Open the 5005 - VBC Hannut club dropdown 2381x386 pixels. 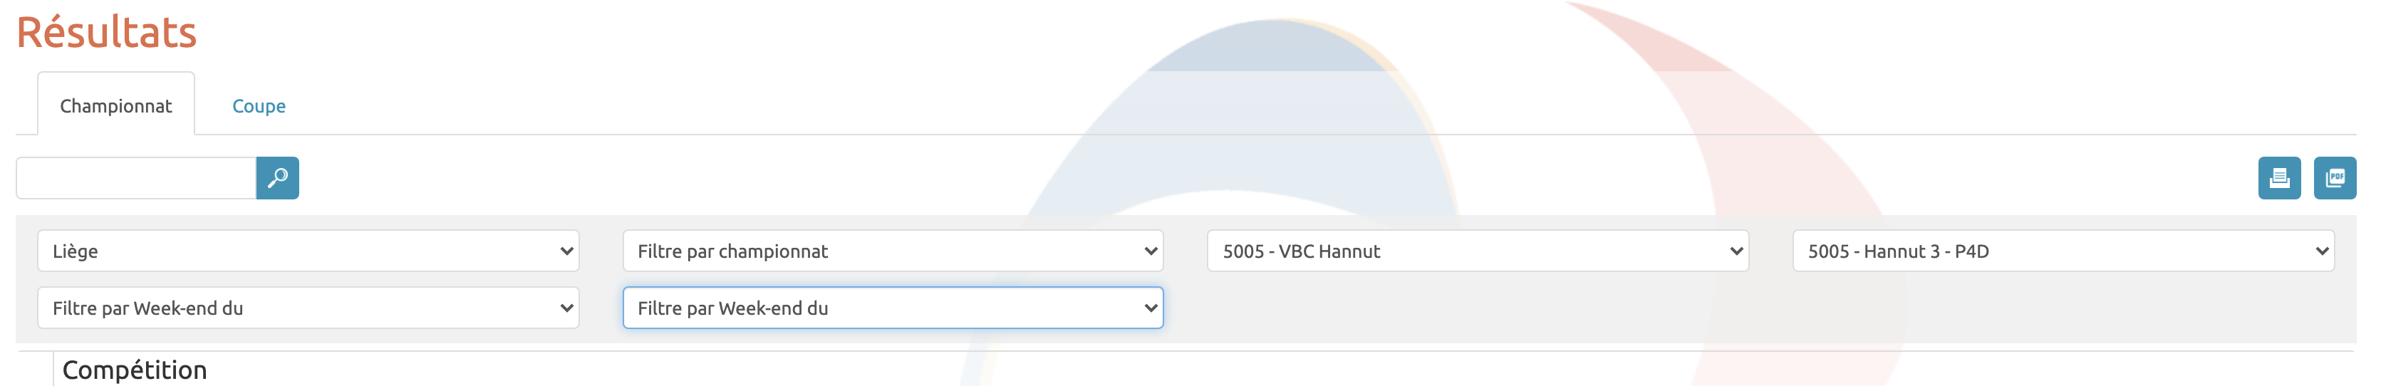pyautogui.click(x=1461, y=251)
